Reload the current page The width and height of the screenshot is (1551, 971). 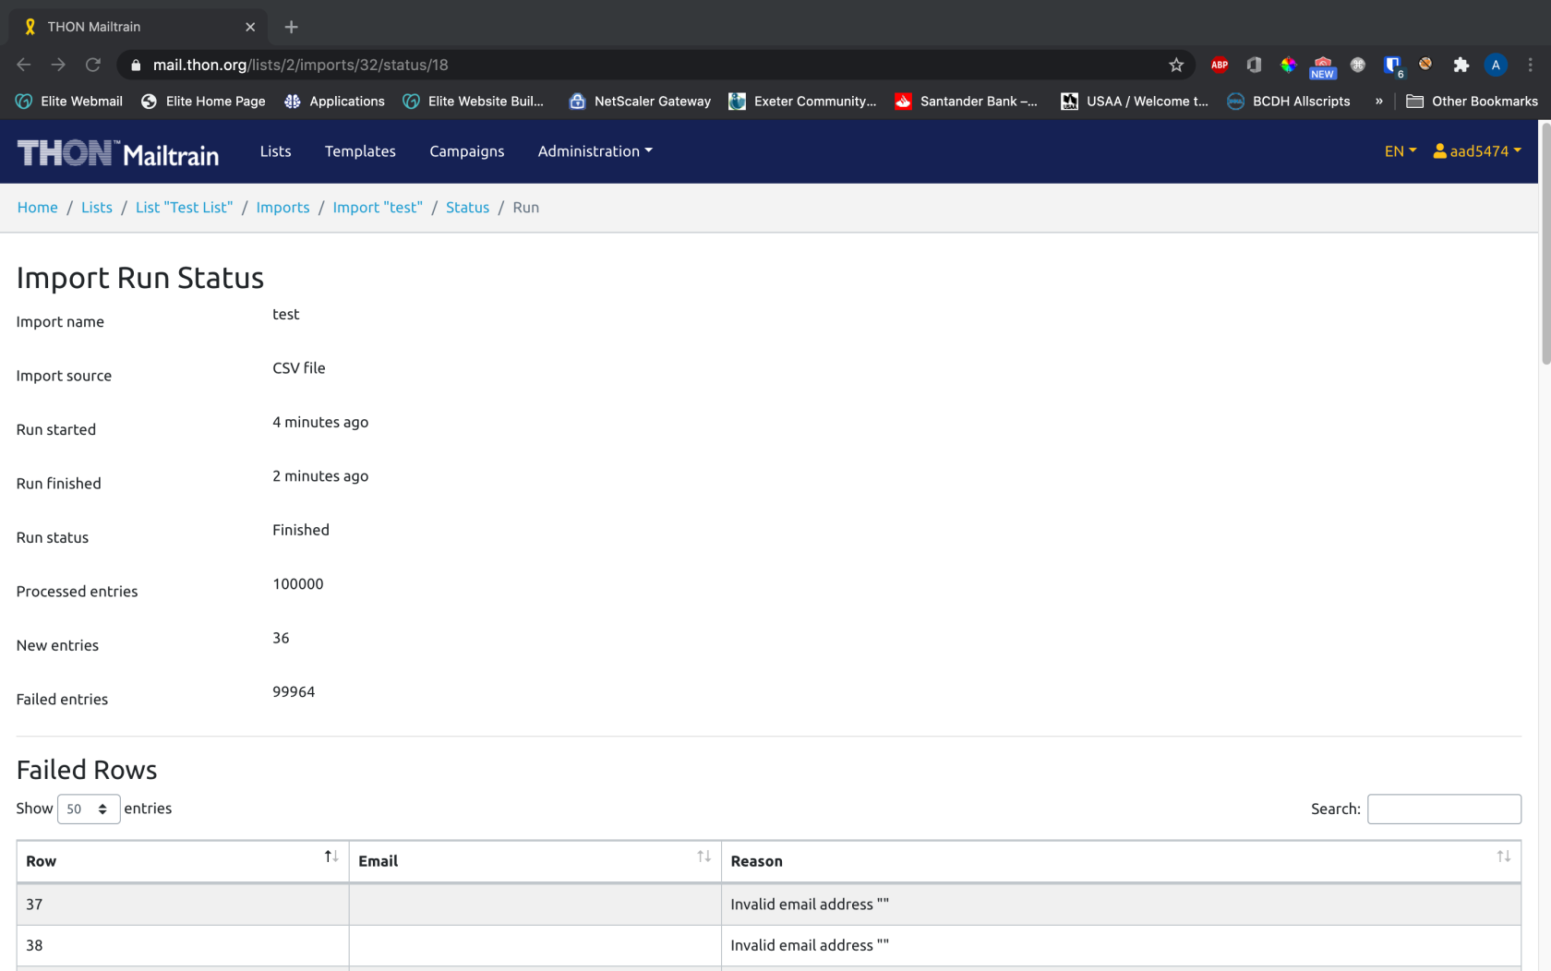93,65
